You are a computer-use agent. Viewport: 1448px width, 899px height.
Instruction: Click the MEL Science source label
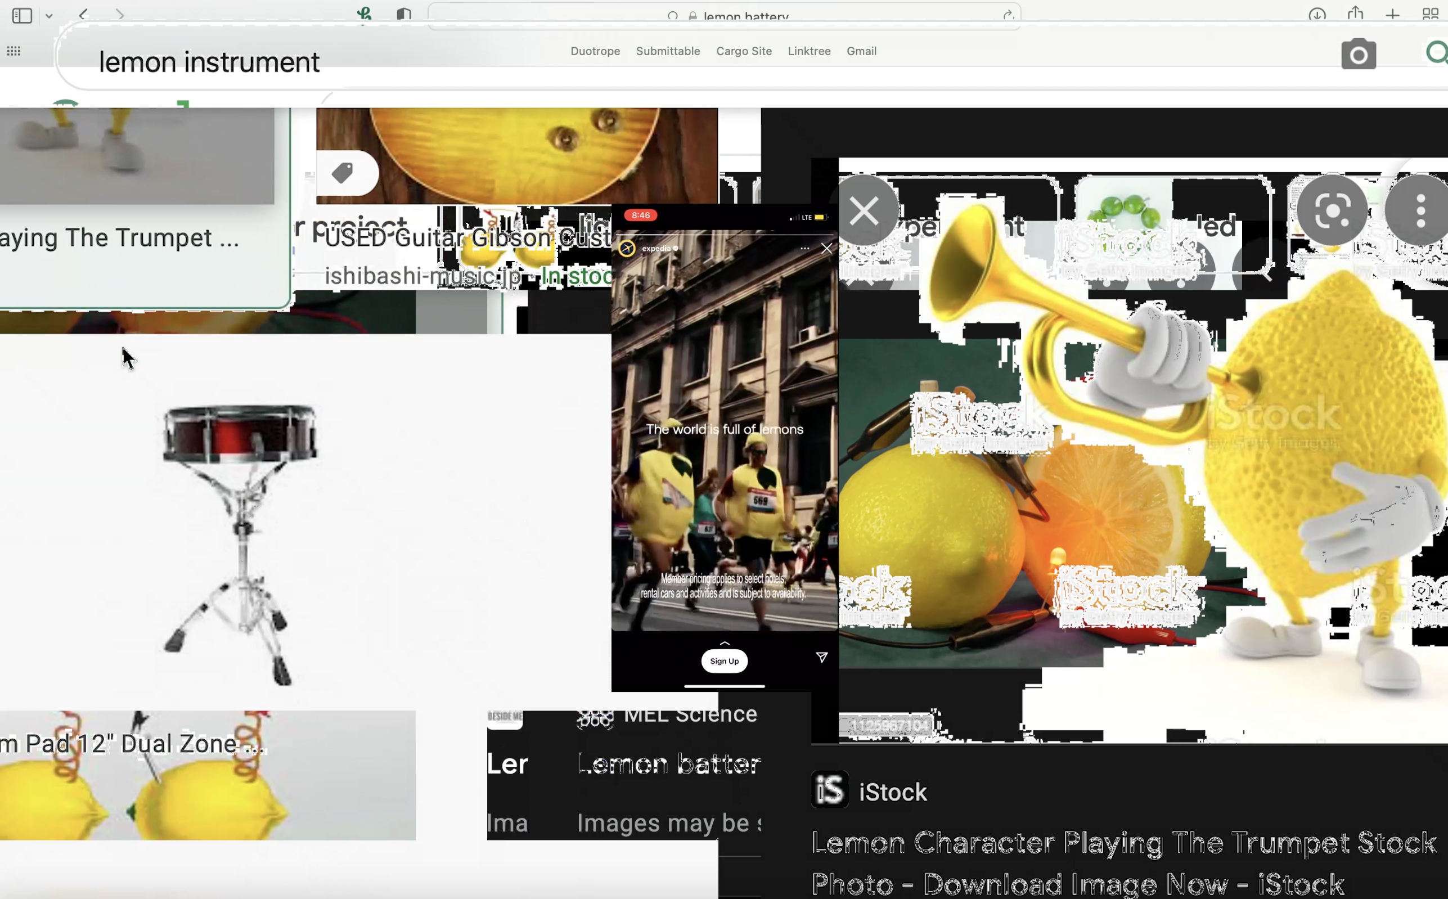(x=690, y=714)
